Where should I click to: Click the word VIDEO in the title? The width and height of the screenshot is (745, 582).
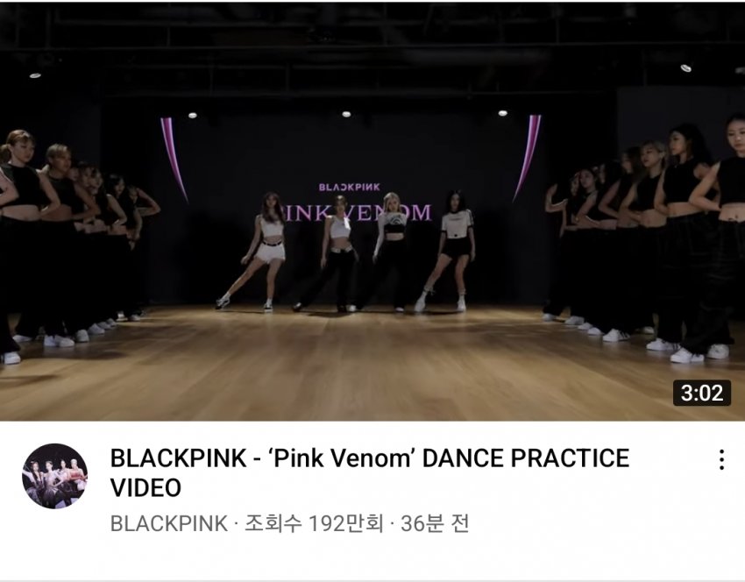point(145,488)
